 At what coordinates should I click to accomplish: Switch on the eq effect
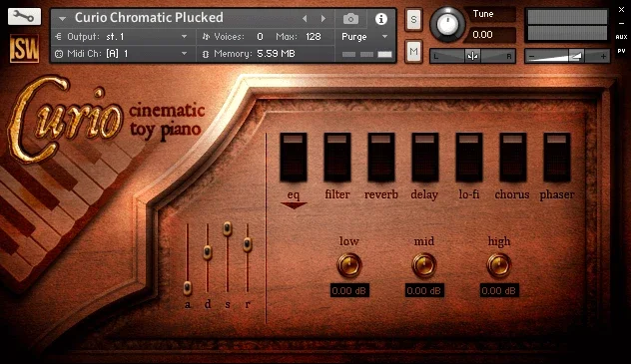coord(294,158)
